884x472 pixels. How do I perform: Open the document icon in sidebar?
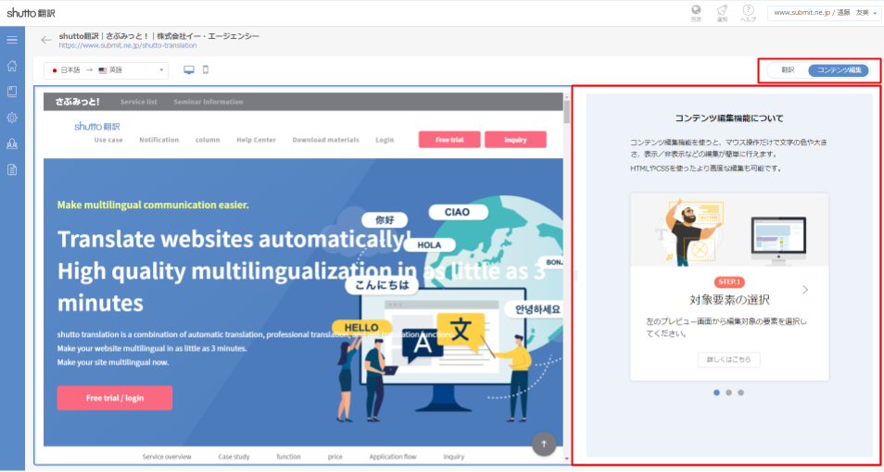pyautogui.click(x=12, y=169)
